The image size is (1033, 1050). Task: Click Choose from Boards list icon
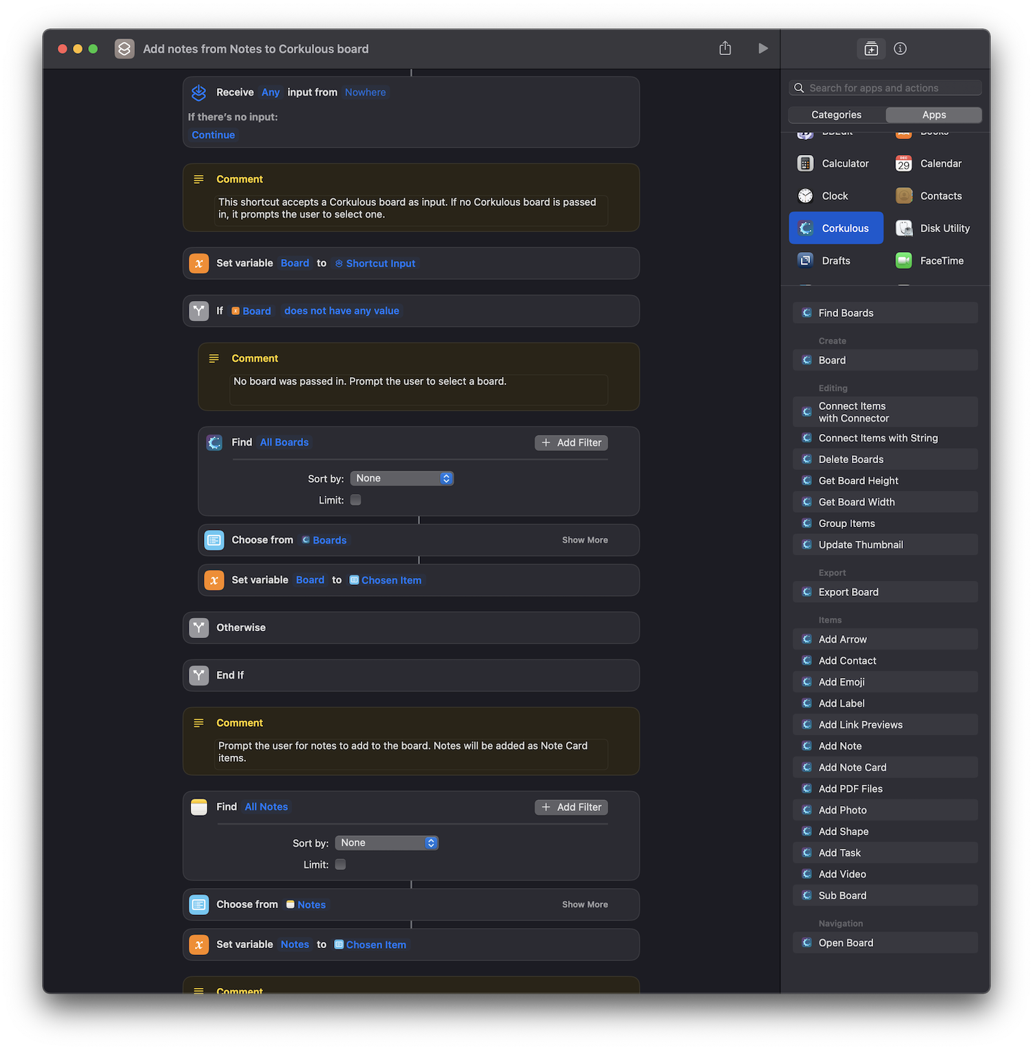[214, 540]
